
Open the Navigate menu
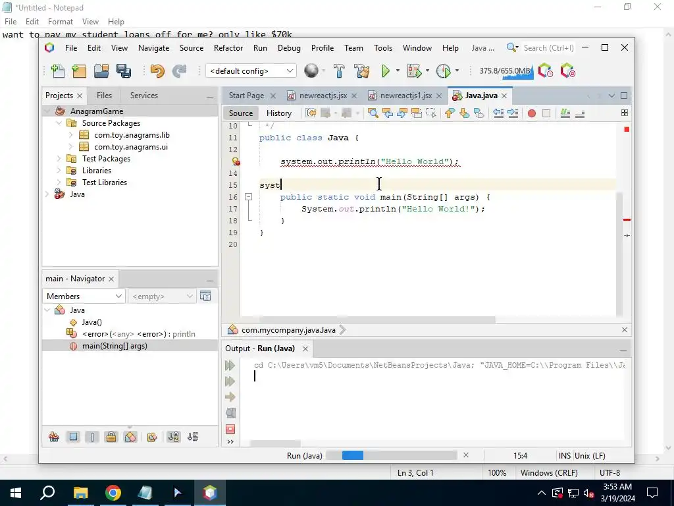click(x=153, y=47)
